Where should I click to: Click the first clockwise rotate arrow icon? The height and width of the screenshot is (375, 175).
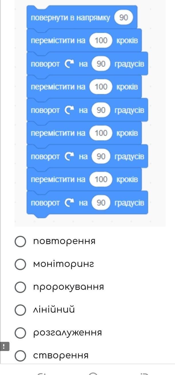69,64
